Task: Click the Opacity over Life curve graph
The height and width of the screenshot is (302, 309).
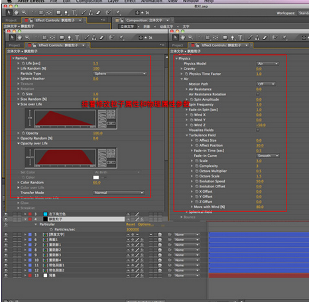Action: (65, 158)
